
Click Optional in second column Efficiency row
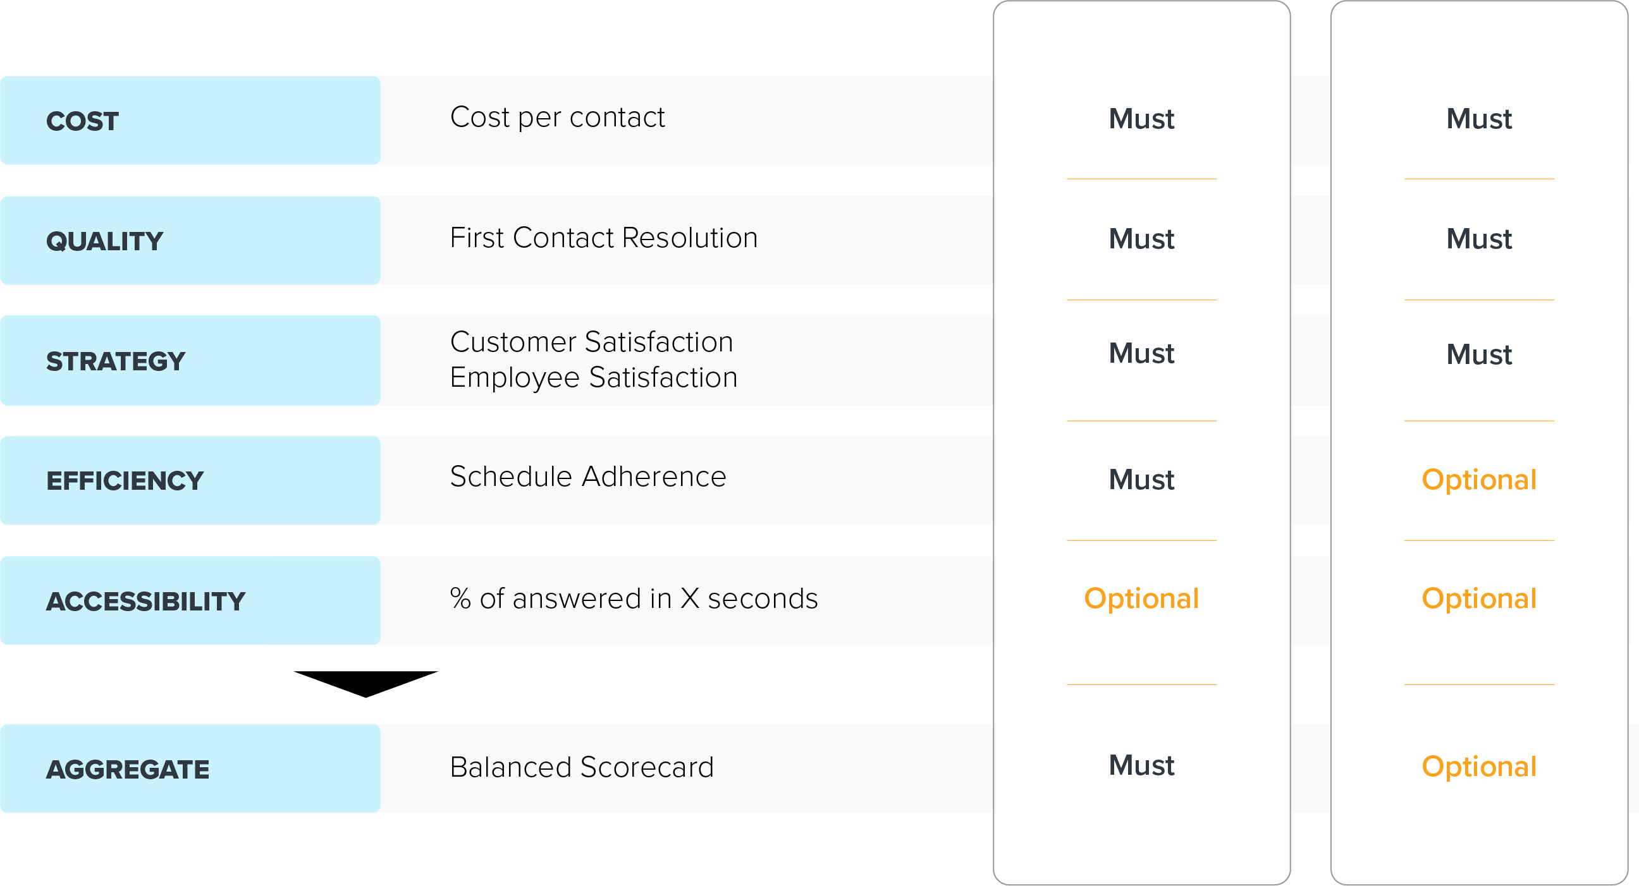point(1479,480)
